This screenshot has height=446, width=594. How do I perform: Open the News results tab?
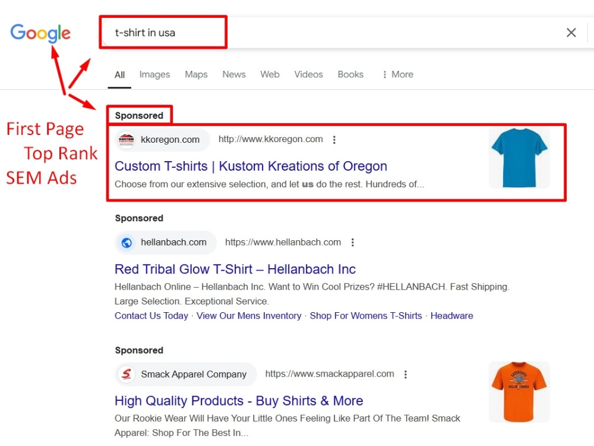pos(233,74)
